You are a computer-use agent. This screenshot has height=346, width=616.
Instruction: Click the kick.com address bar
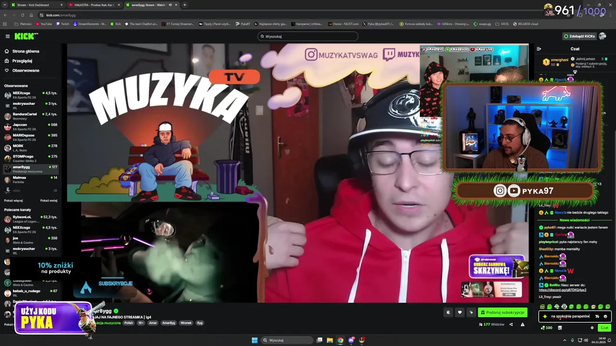[x=61, y=15]
